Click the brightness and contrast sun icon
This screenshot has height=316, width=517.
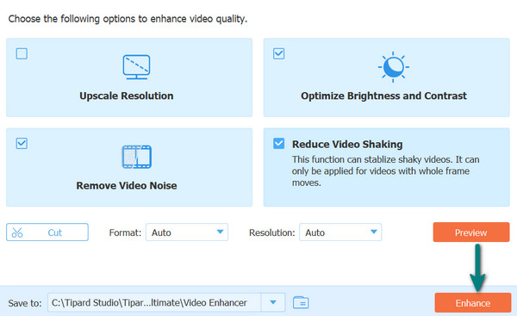[394, 67]
